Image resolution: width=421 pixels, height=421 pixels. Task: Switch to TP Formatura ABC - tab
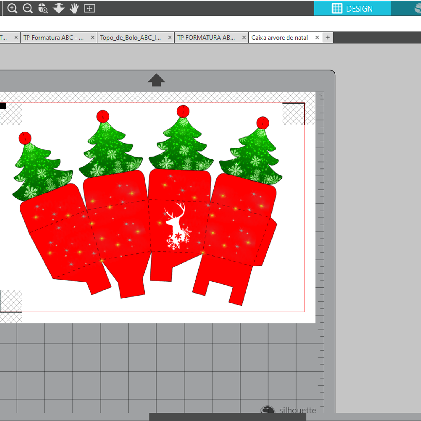pos(53,38)
